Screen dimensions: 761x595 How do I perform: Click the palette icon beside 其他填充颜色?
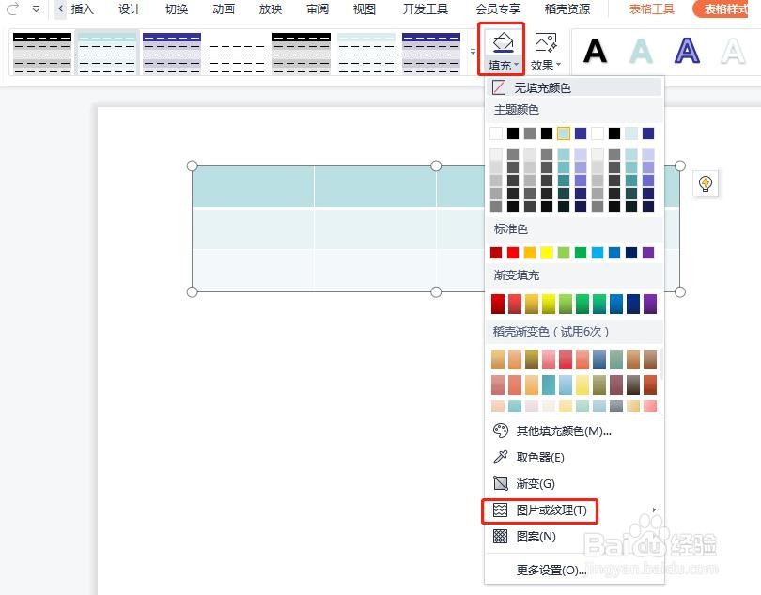coord(501,431)
